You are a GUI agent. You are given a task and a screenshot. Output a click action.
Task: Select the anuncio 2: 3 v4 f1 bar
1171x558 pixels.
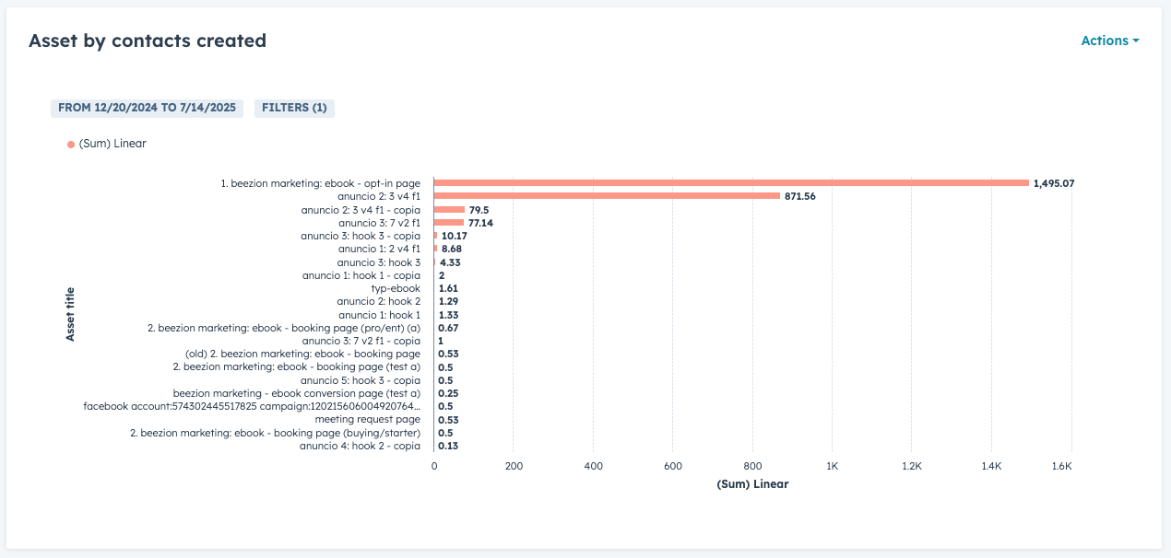[x=607, y=196]
